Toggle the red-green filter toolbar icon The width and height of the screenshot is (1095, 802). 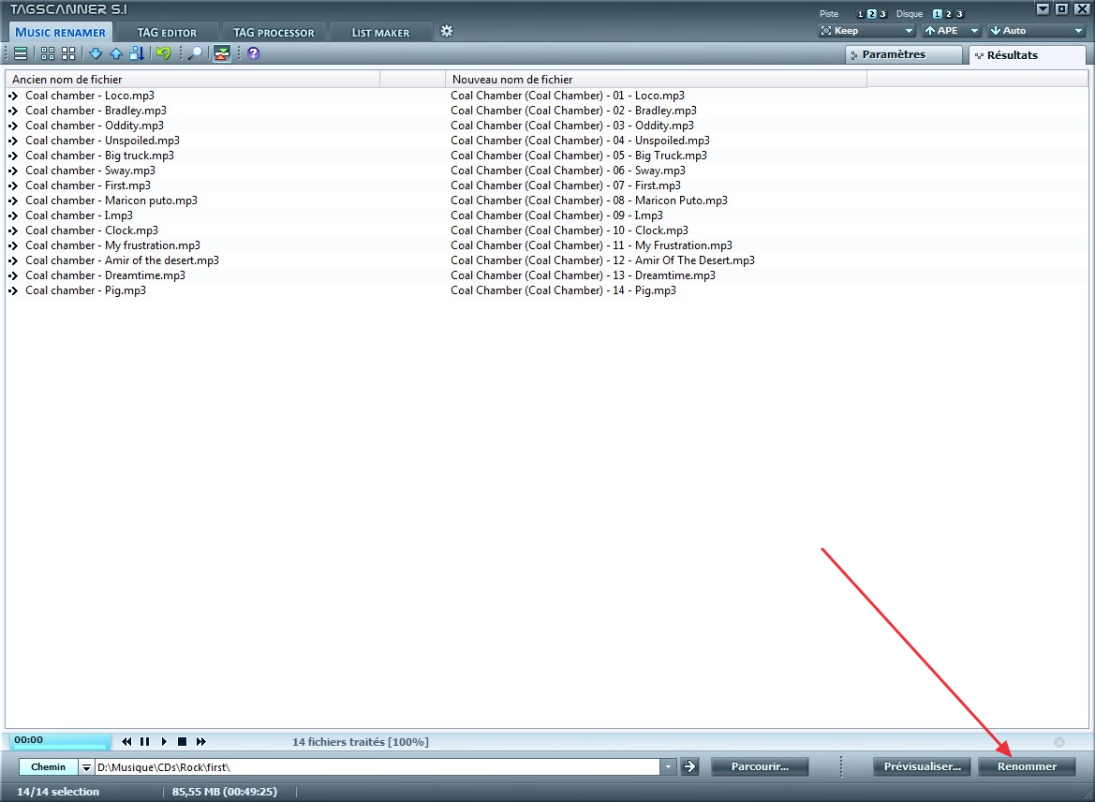point(222,53)
